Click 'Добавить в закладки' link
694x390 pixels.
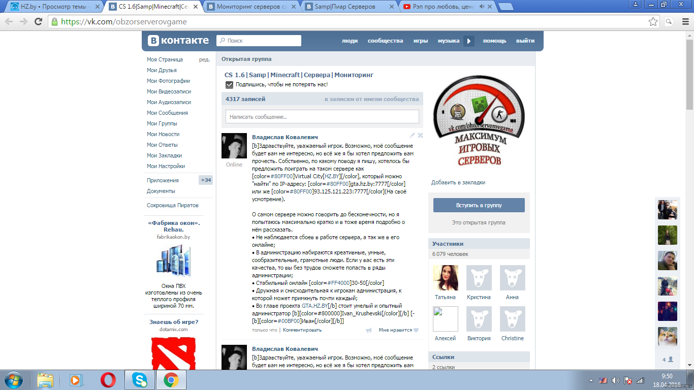[x=458, y=182]
